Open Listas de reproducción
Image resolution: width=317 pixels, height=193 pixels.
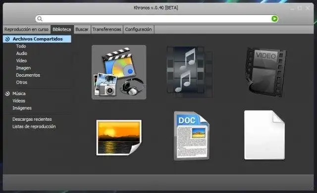coord(34,127)
